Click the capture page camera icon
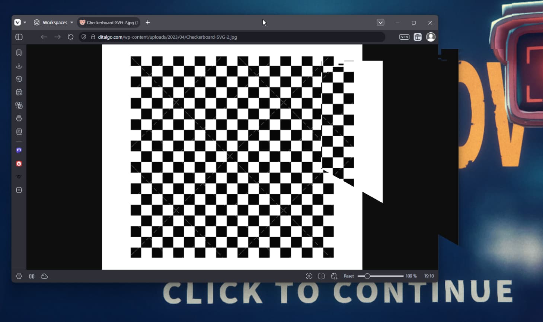This screenshot has height=322, width=543. click(x=309, y=276)
